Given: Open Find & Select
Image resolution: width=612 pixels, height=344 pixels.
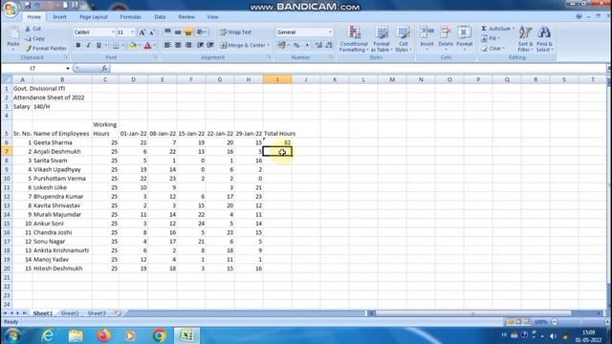Looking at the screenshot, I should [x=544, y=39].
